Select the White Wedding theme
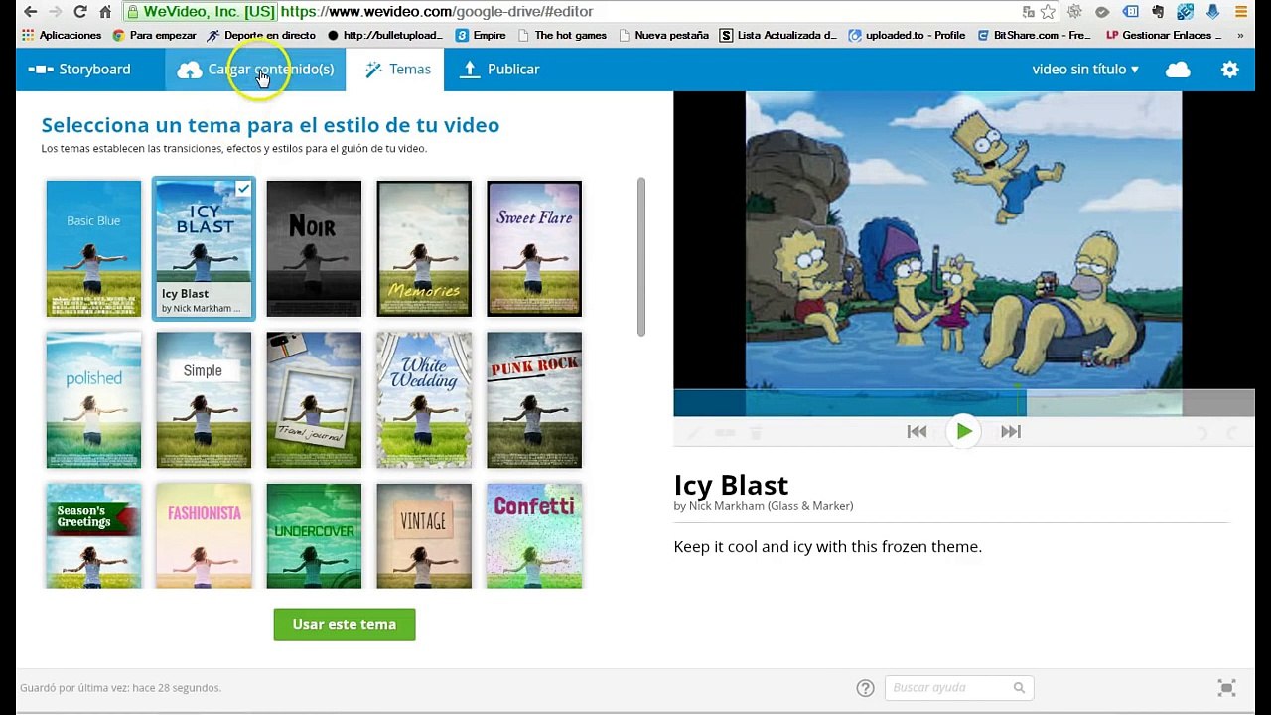Image resolution: width=1271 pixels, height=715 pixels. pyautogui.click(x=424, y=399)
